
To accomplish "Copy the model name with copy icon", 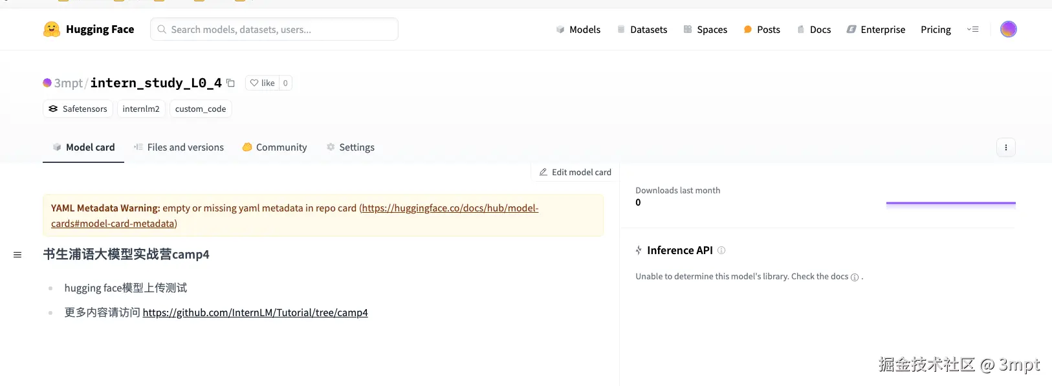I will point(231,83).
